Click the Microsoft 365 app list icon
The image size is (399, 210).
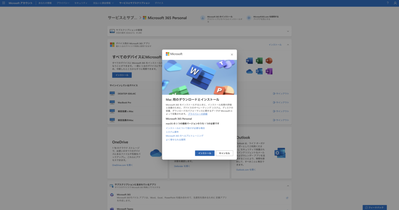click(112, 195)
